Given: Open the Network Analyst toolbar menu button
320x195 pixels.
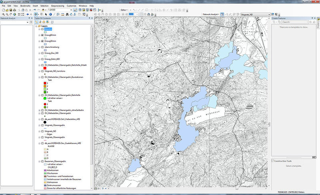Looking at the screenshot, I should (211, 14).
